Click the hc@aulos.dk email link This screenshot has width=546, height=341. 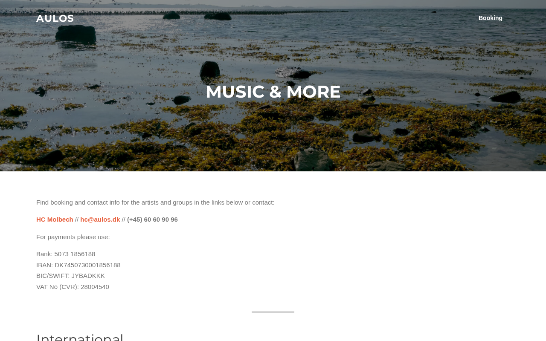(100, 220)
